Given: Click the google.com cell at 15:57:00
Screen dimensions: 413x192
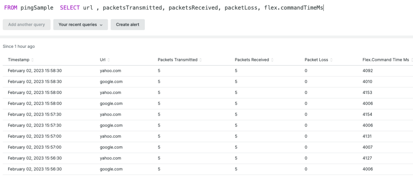Looking at the screenshot, I should [111, 147].
